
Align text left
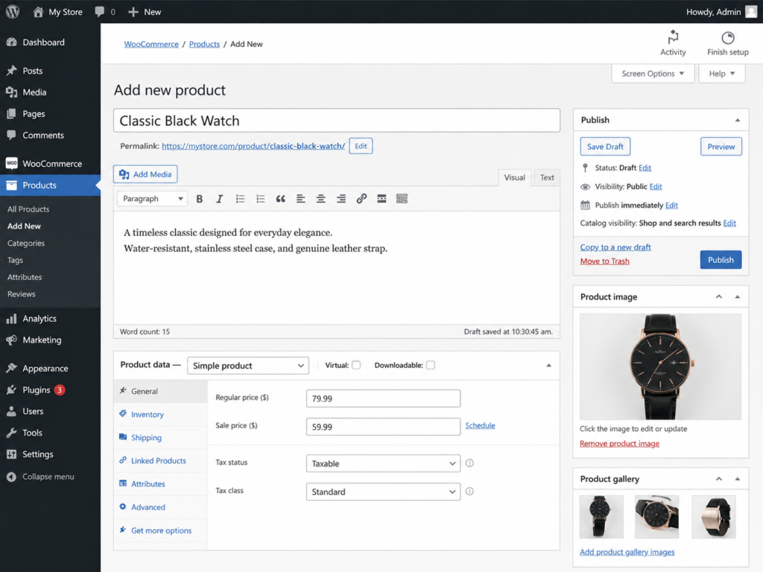301,198
